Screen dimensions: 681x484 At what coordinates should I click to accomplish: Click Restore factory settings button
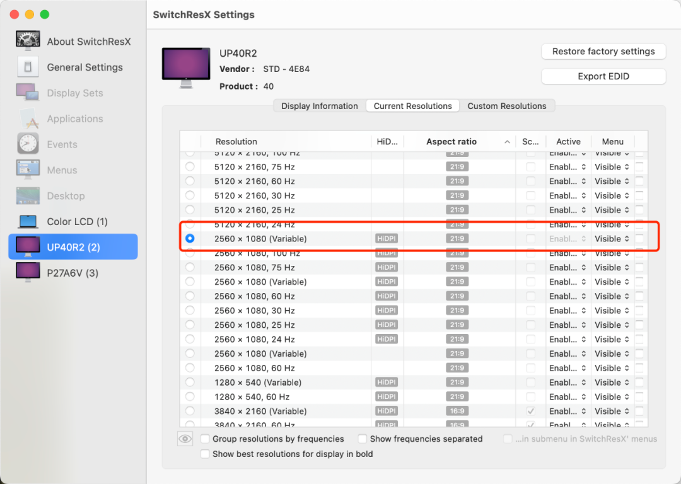pos(603,52)
